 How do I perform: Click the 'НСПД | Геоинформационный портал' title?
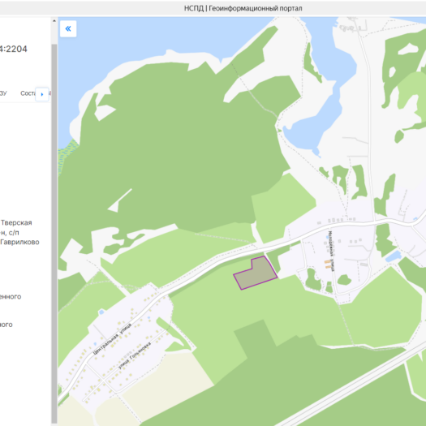click(x=243, y=8)
